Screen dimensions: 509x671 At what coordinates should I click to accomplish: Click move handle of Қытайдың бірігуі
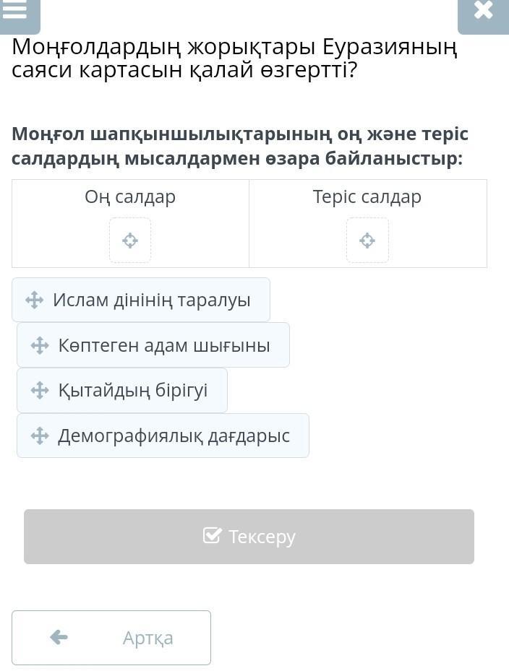click(40, 391)
